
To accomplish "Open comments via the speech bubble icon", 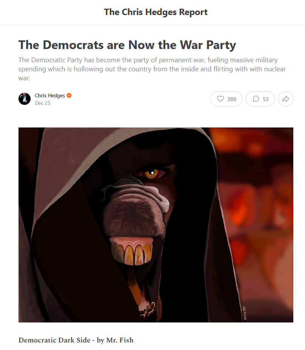I will [x=256, y=99].
